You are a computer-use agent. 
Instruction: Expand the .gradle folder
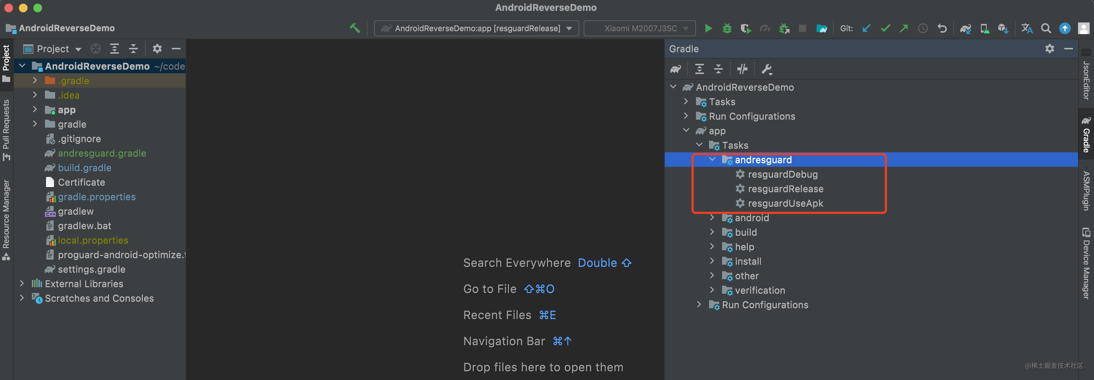[x=35, y=80]
